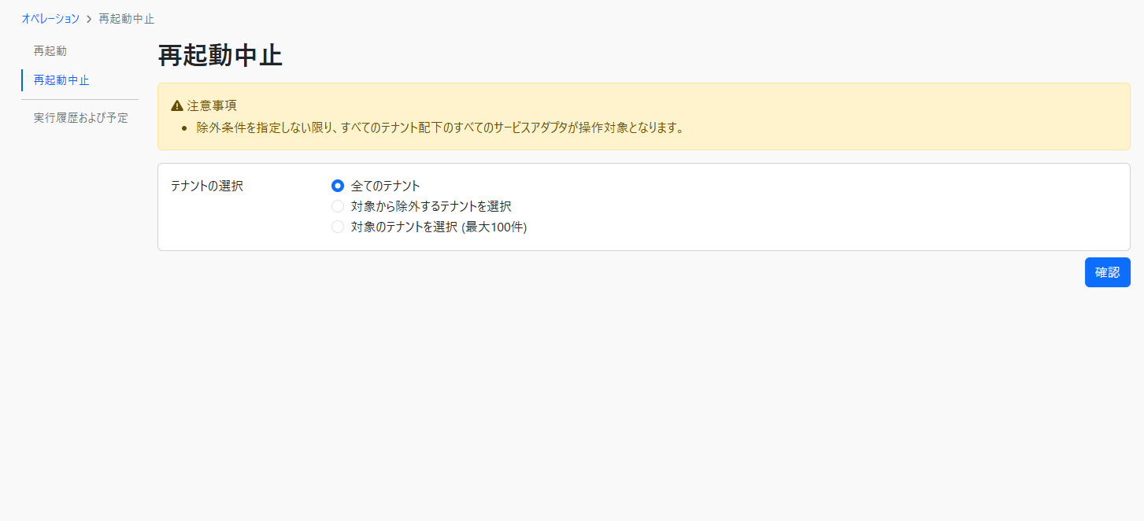This screenshot has width=1144, height=521.
Task: Click the オペレーション breadcrumb link
Action: click(x=50, y=19)
